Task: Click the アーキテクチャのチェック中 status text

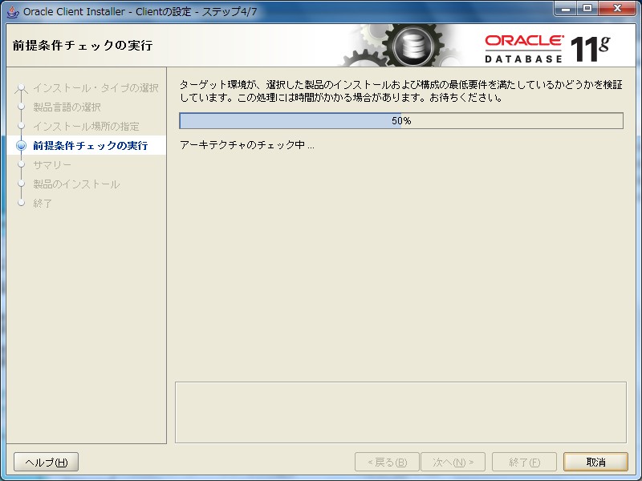Action: point(246,146)
